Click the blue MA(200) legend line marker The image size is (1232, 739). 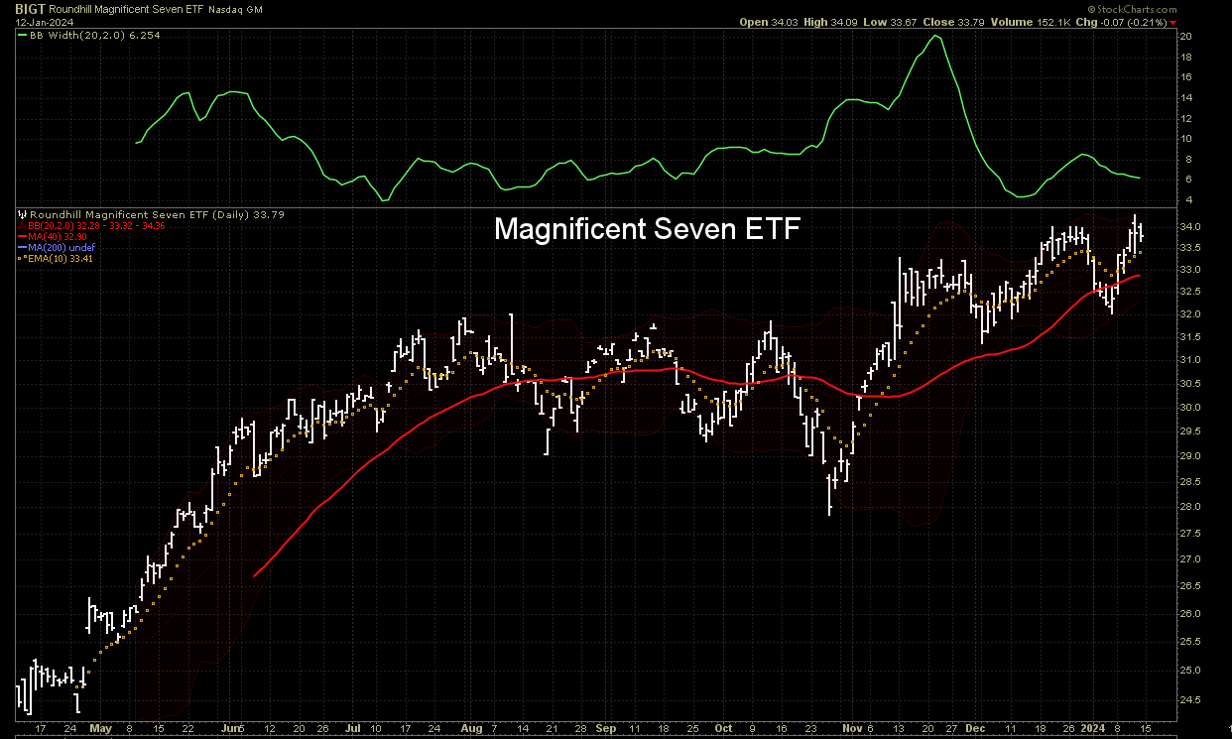[x=23, y=248]
